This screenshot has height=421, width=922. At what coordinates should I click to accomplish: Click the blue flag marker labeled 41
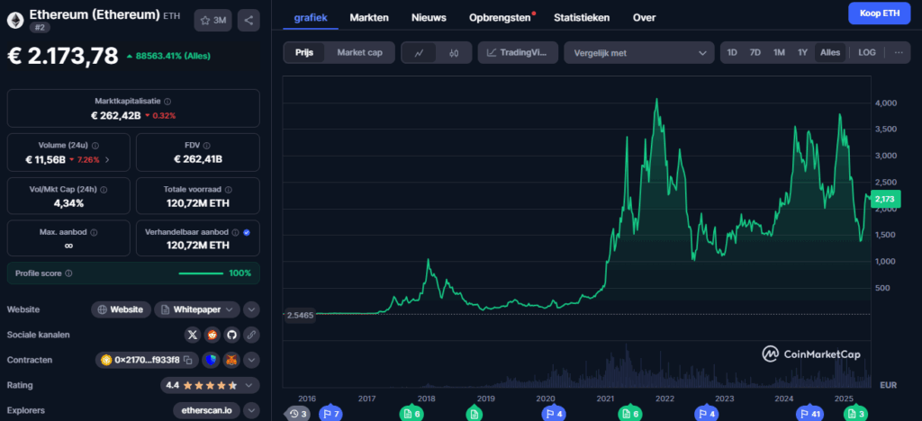810,414
